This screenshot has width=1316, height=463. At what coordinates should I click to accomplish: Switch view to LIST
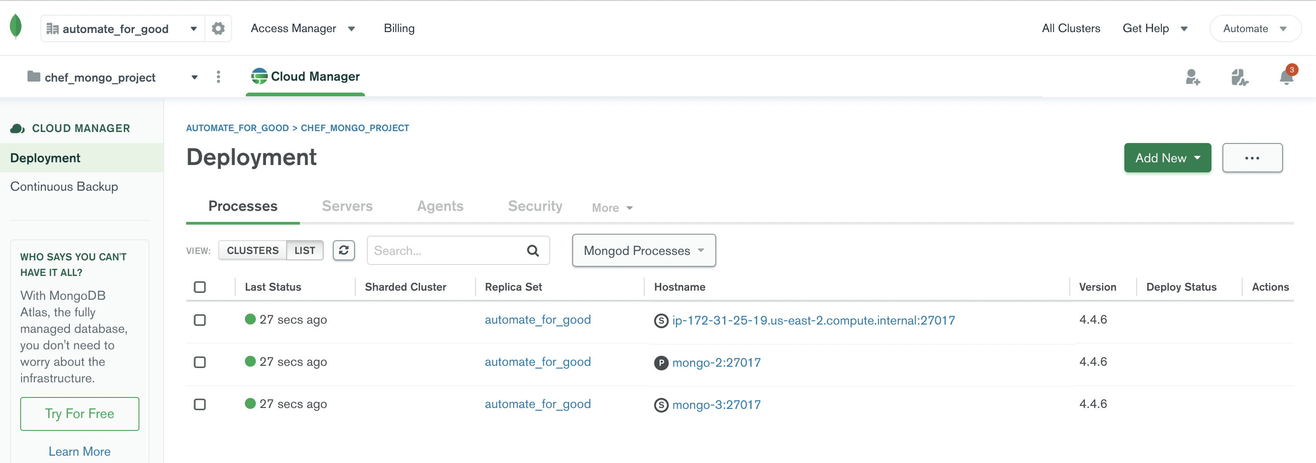point(305,250)
